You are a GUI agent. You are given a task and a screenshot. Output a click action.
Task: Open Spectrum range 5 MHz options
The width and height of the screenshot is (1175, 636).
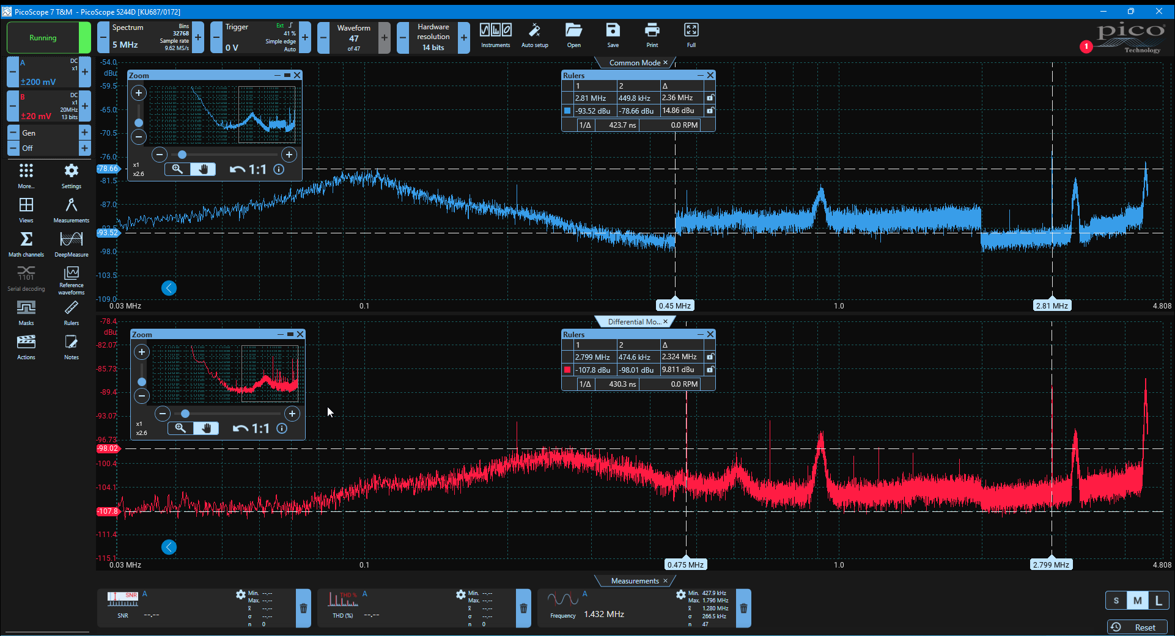[x=150, y=38]
